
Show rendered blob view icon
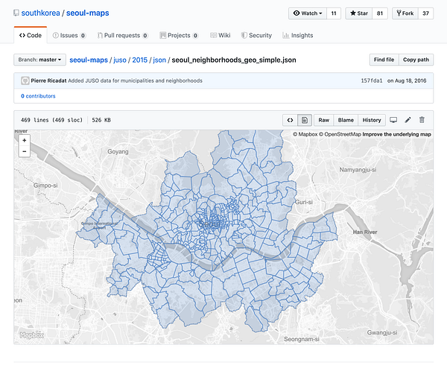[305, 120]
